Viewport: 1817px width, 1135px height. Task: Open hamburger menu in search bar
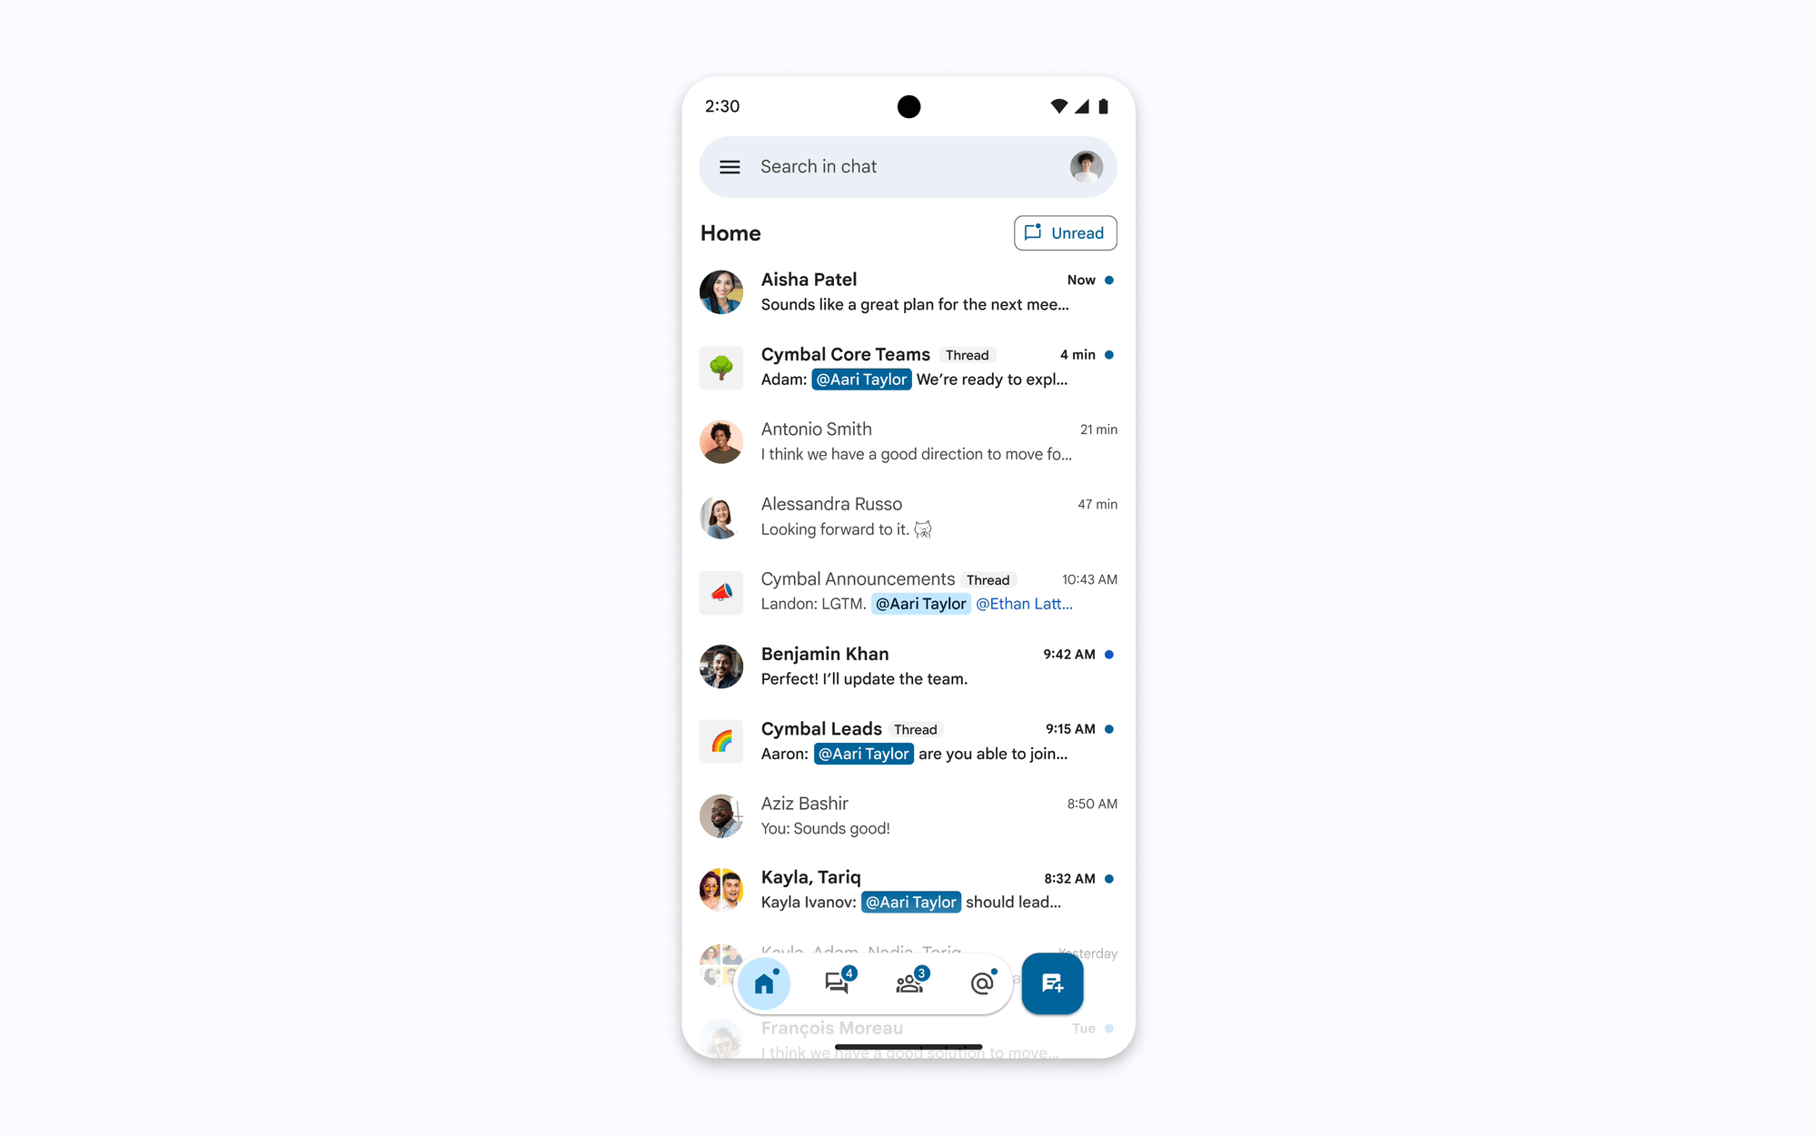pos(730,166)
